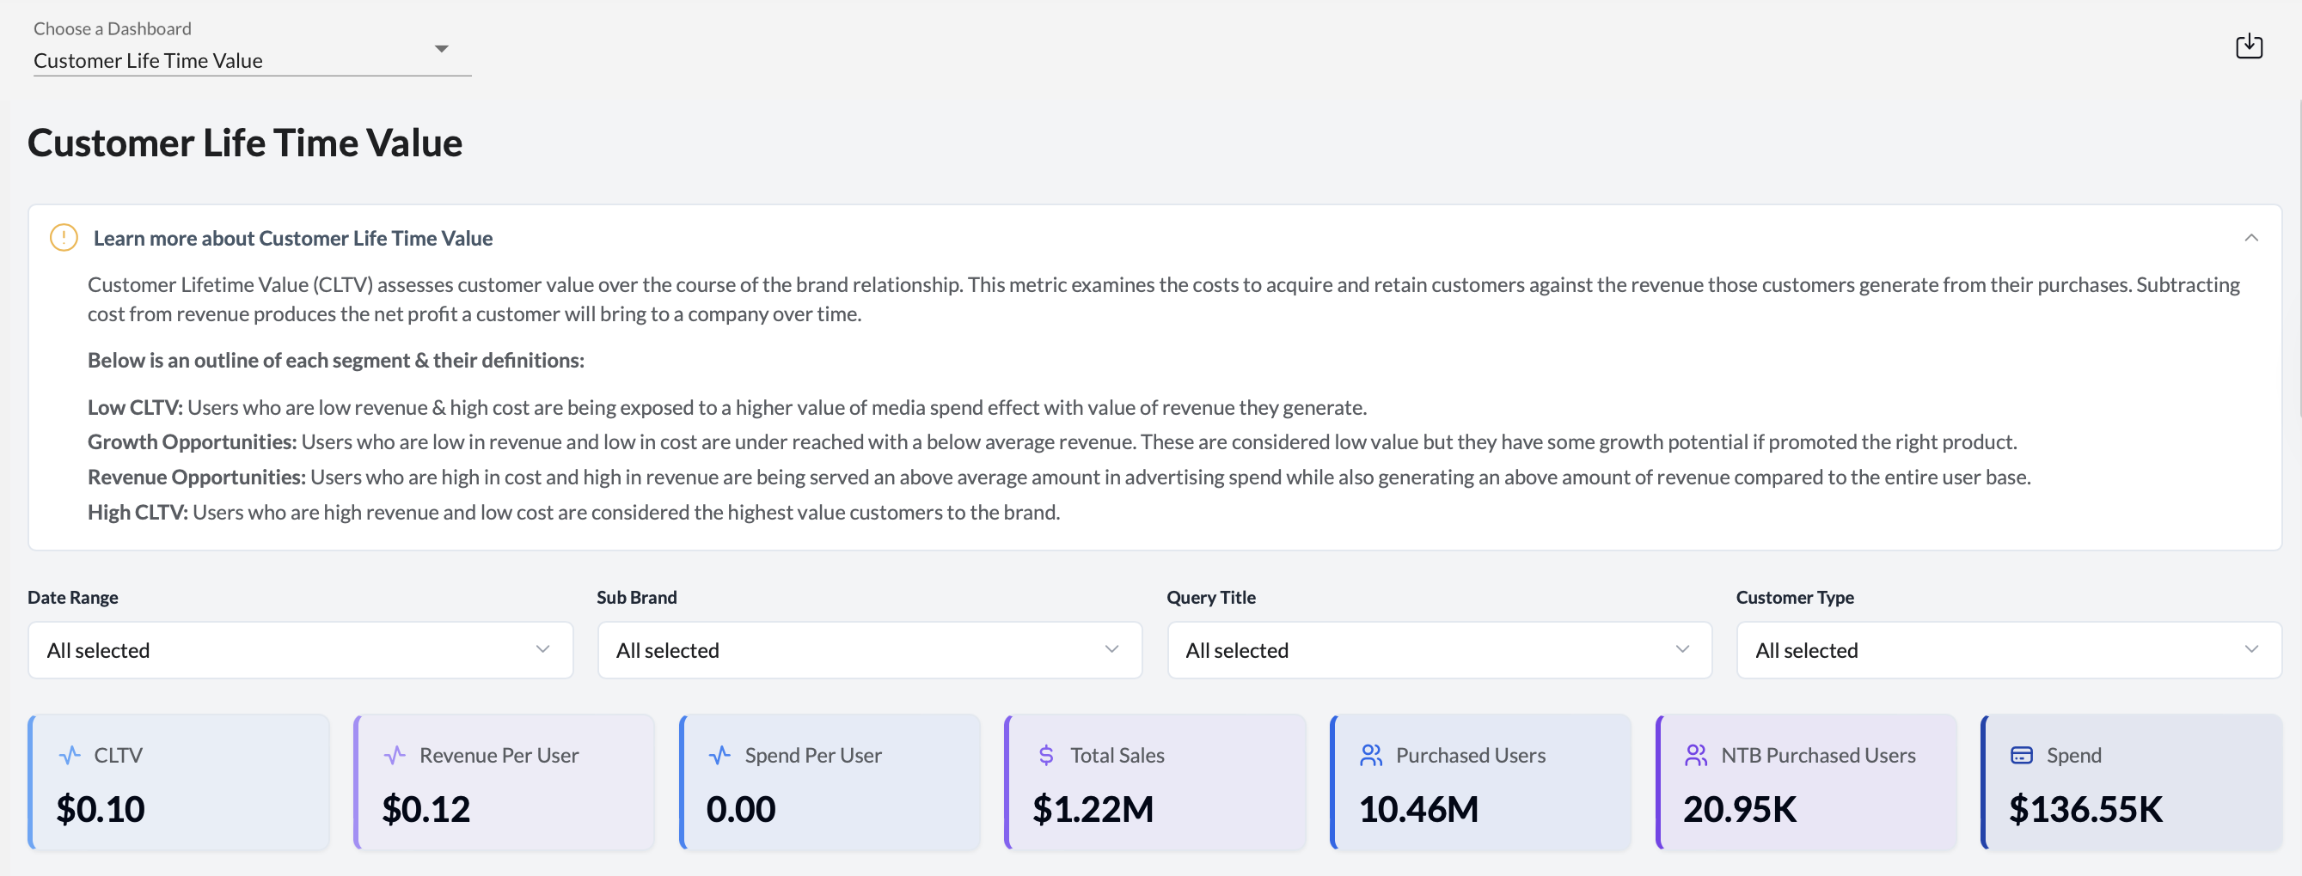
Task: Click the Growth Opportunities definition label
Action: point(193,442)
